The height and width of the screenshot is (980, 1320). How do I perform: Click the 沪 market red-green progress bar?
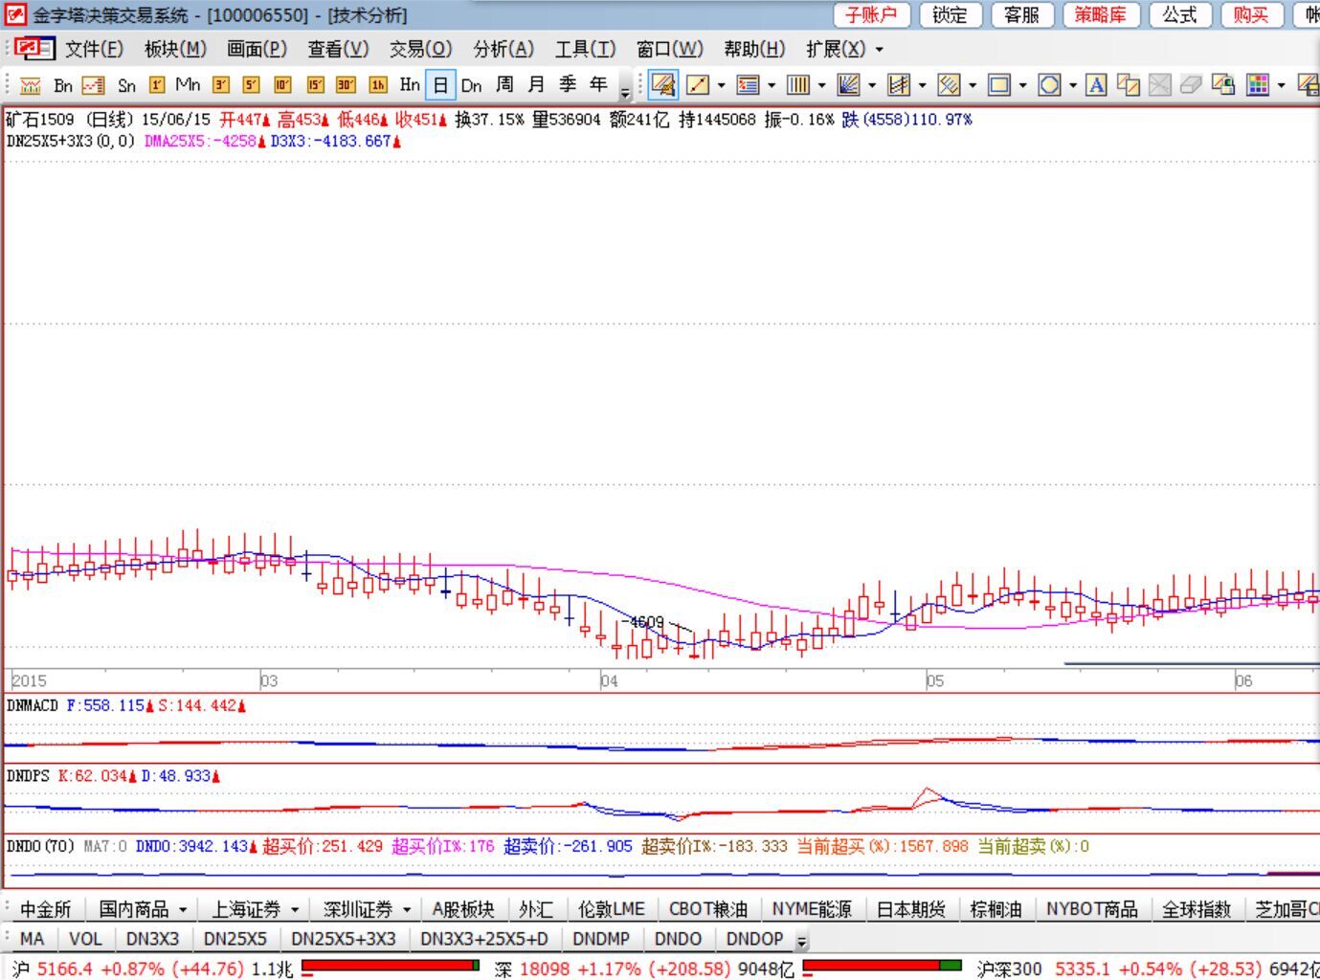point(391,966)
